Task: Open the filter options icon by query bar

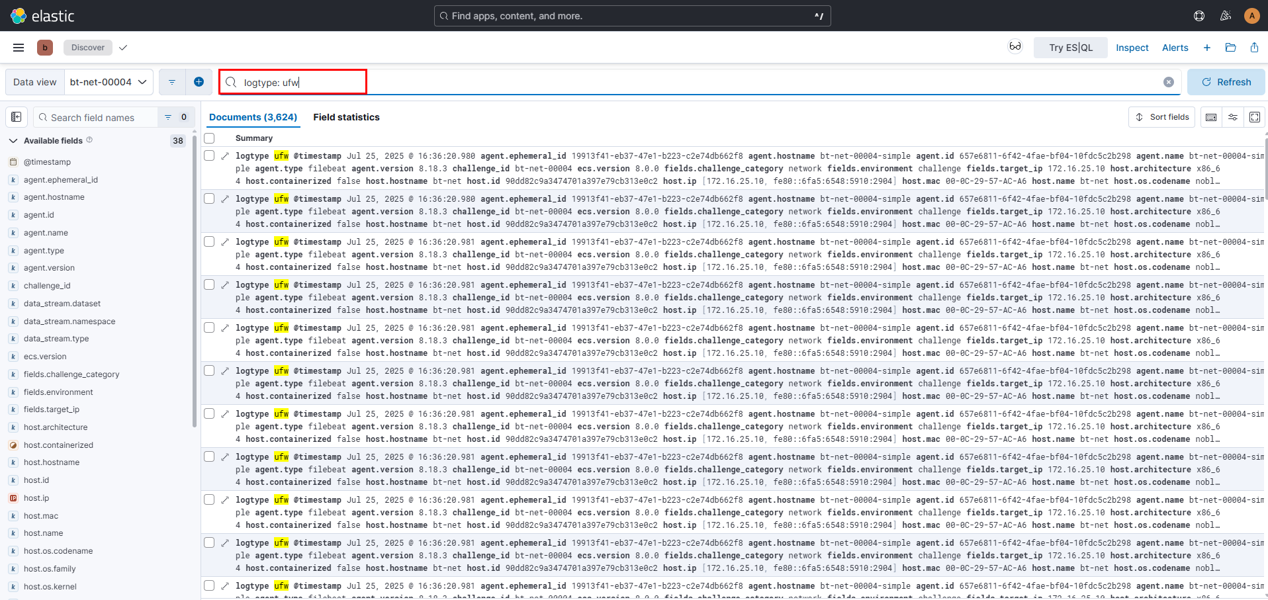Action: tap(172, 82)
